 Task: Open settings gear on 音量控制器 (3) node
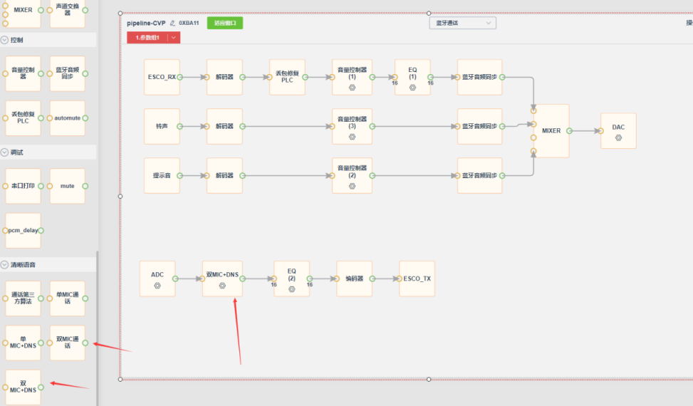pyautogui.click(x=352, y=137)
